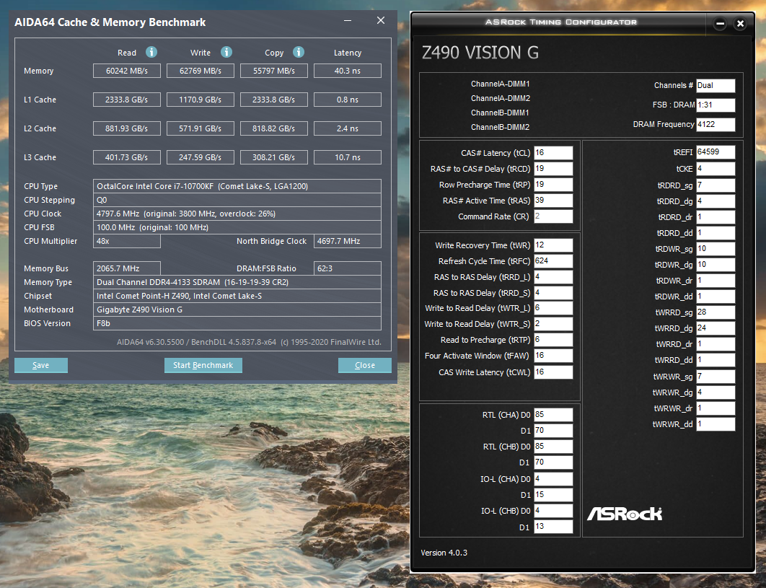Viewport: 766px width, 588px height.
Task: Click the Save button in AIDA64
Action: (41, 365)
